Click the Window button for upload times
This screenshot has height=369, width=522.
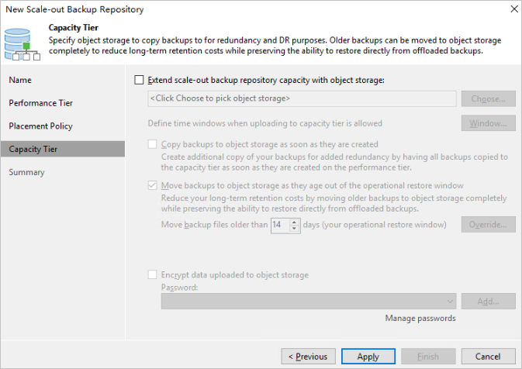coord(488,123)
